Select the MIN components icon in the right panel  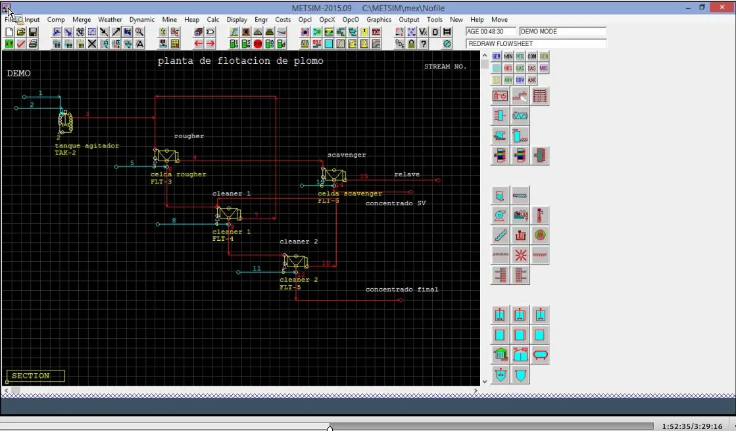[507, 57]
